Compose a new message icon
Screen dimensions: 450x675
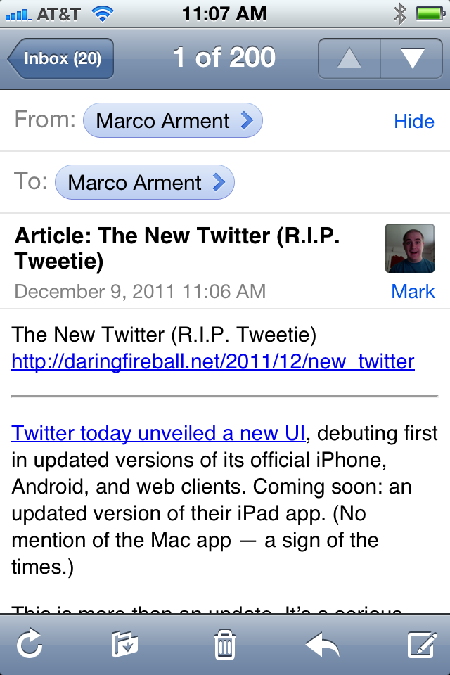point(421,643)
